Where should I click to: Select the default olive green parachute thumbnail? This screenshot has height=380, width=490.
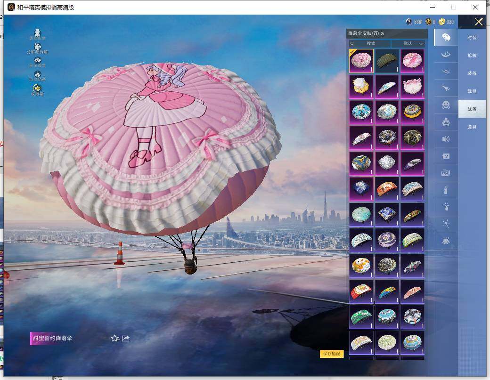pyautogui.click(x=386, y=61)
